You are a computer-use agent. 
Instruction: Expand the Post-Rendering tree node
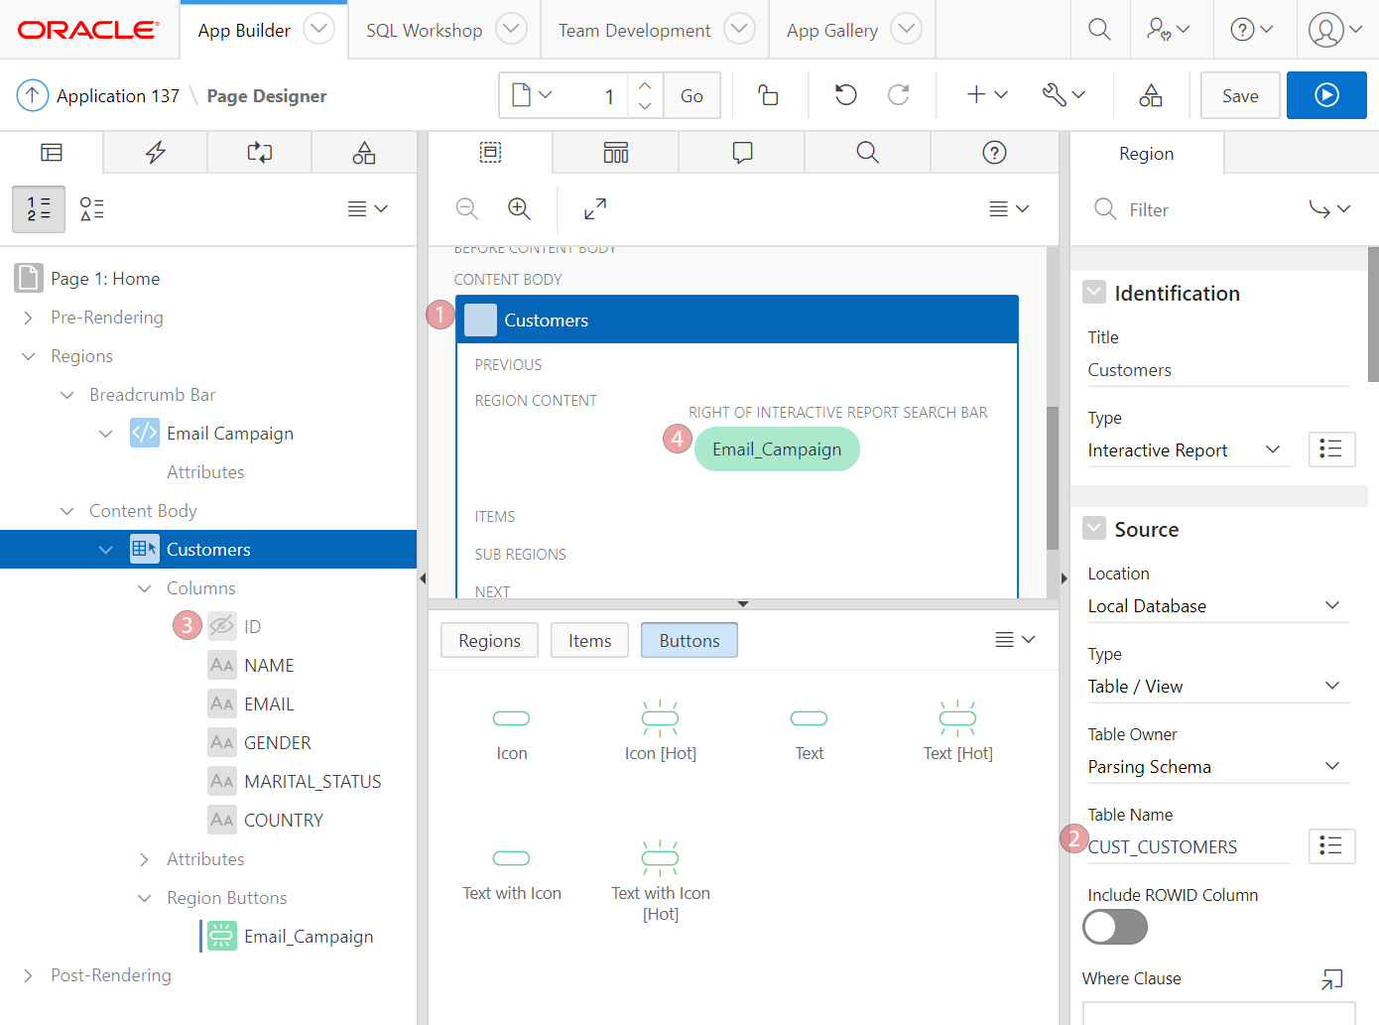(29, 975)
